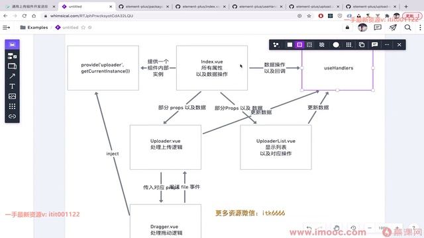Image resolution: width=424 pixels, height=238 pixels.
Task: Select the Index.vue box
Action: pos(212,67)
